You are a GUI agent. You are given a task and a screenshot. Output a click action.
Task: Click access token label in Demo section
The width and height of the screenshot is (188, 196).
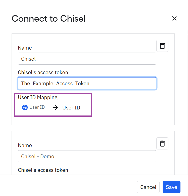point(43,170)
